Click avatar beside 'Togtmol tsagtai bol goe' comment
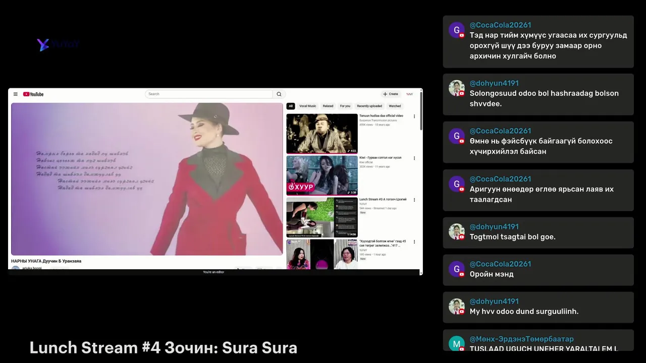This screenshot has width=646, height=363. point(457,232)
